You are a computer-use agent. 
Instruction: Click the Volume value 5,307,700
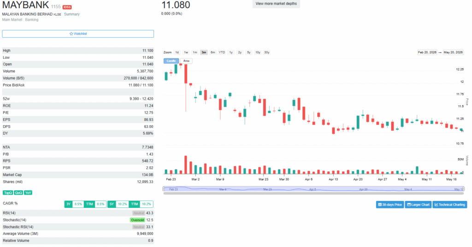[145, 71]
